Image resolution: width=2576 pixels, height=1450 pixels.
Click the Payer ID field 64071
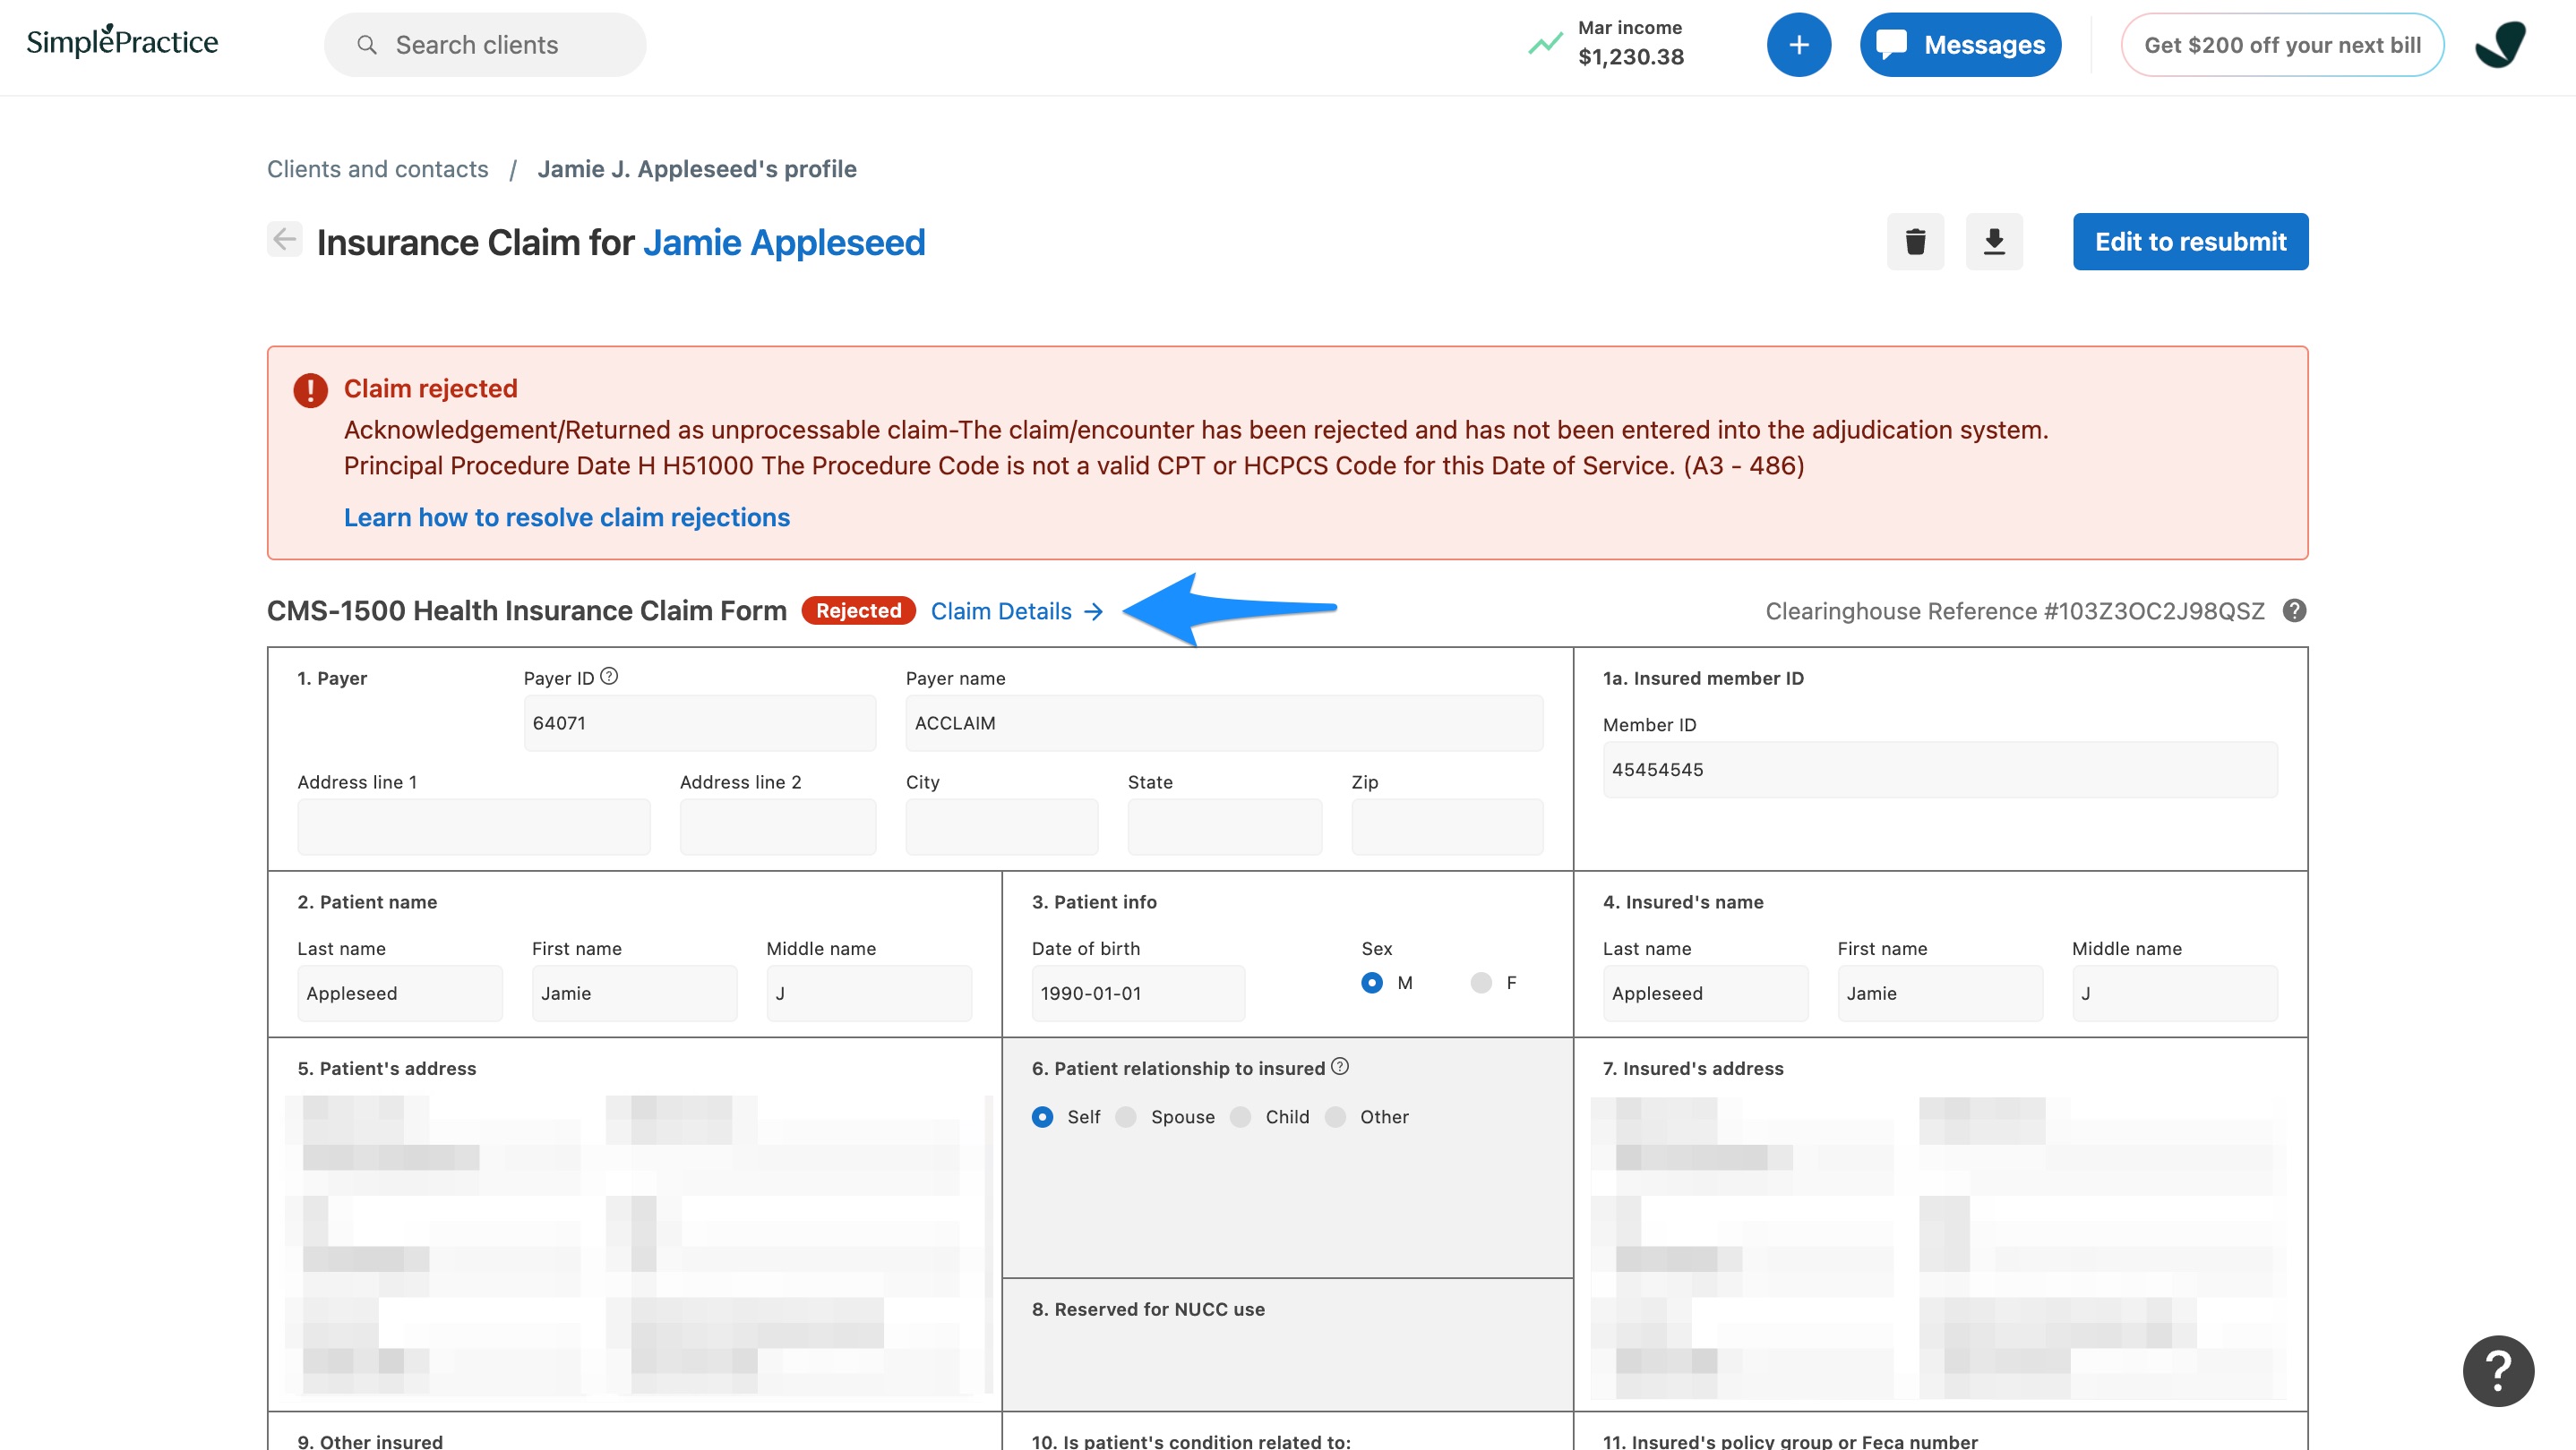pos(700,722)
